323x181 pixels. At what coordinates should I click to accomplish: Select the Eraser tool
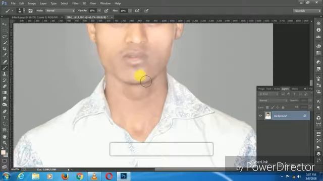click(x=5, y=86)
